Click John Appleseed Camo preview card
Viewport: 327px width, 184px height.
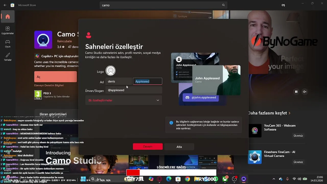point(216,80)
